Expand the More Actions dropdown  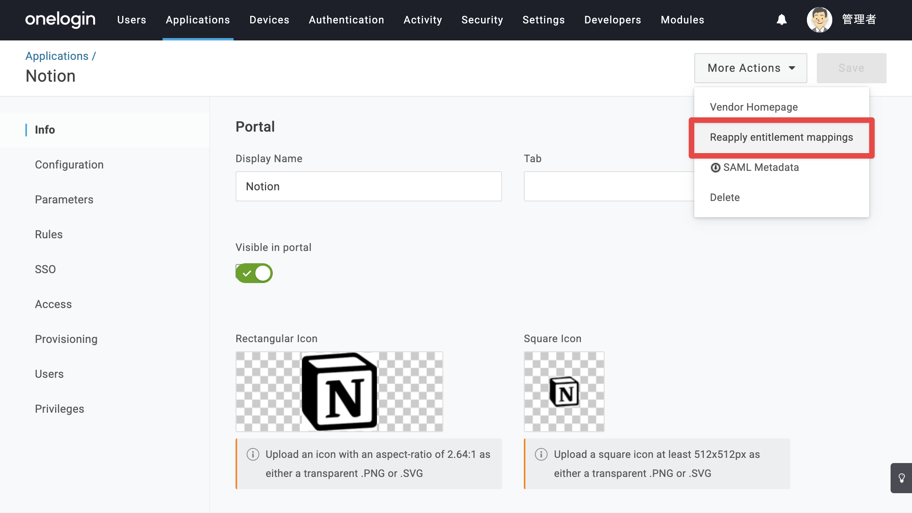[x=751, y=68]
